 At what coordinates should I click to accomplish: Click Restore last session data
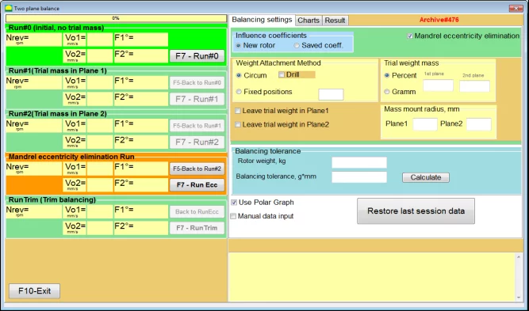tap(416, 211)
